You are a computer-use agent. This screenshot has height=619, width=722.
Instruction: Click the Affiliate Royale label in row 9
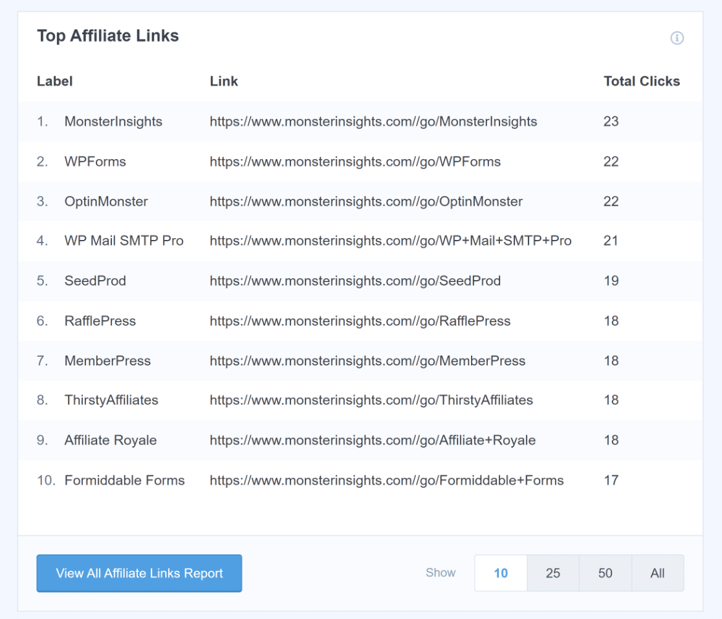pyautogui.click(x=111, y=440)
